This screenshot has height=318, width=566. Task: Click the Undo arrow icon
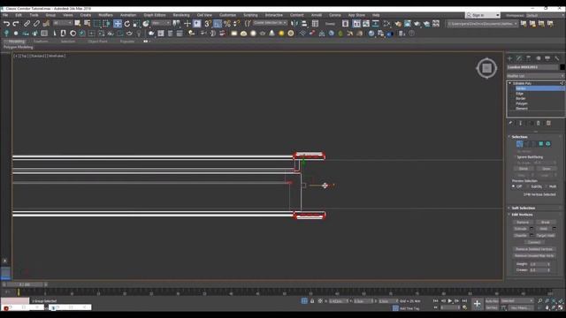[x=6, y=24]
